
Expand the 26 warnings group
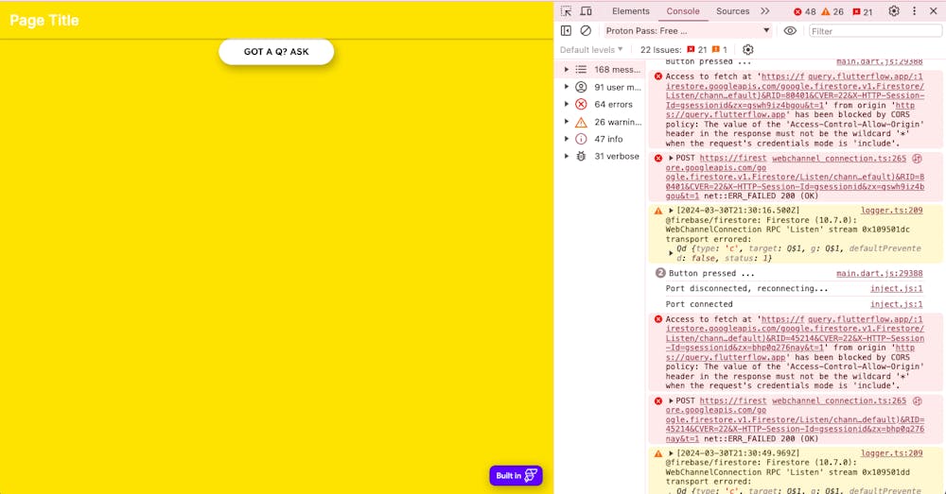pos(566,122)
